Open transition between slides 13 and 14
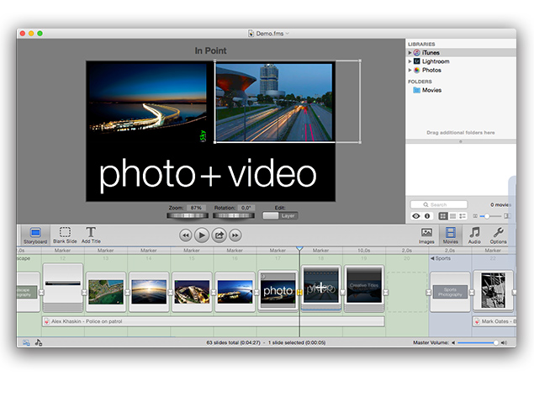534x413 pixels. [x=127, y=293]
